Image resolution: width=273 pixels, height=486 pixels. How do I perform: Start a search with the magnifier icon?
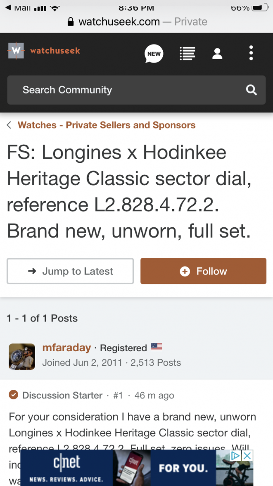coord(251,90)
